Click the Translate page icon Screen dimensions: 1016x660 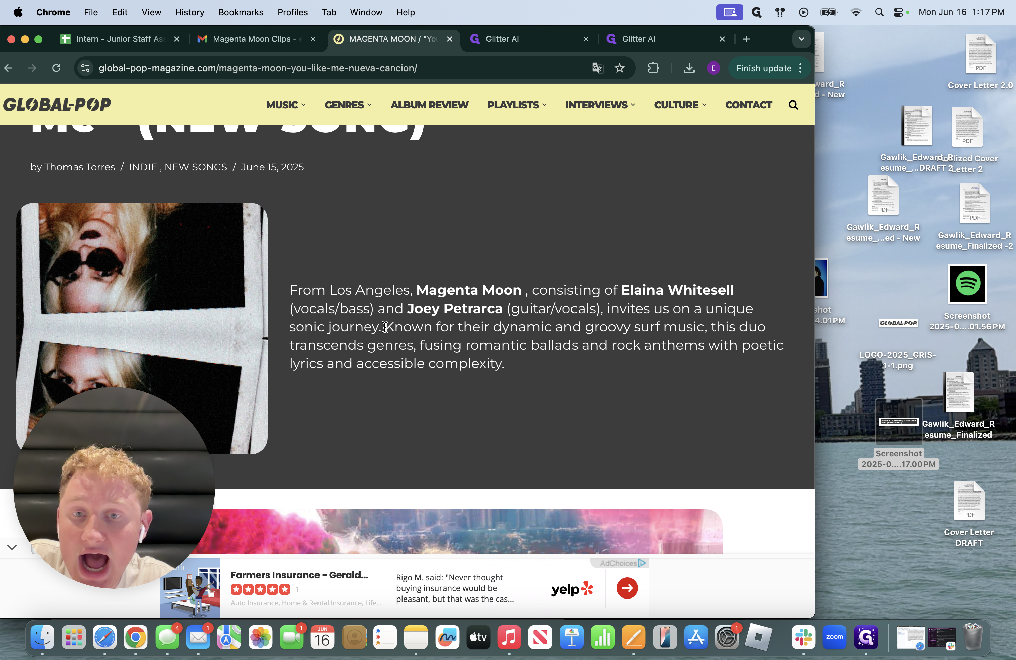(598, 68)
